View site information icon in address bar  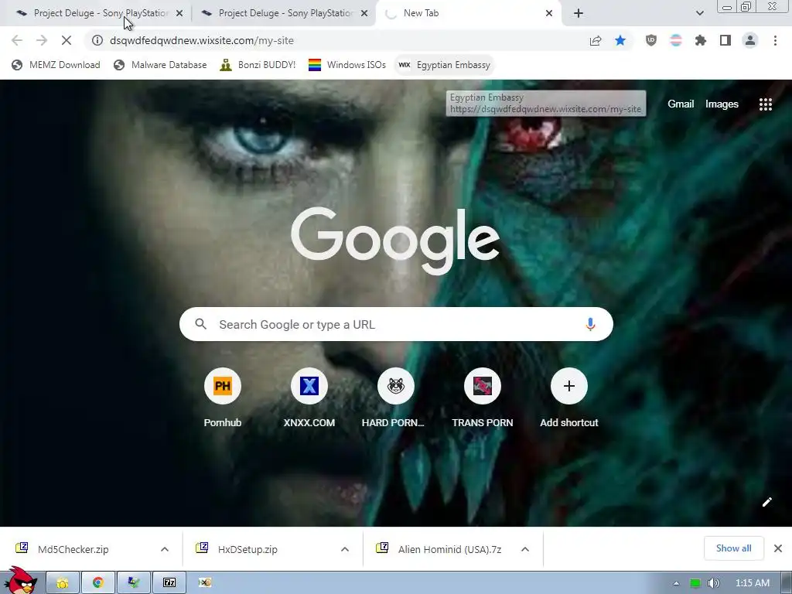(97, 40)
